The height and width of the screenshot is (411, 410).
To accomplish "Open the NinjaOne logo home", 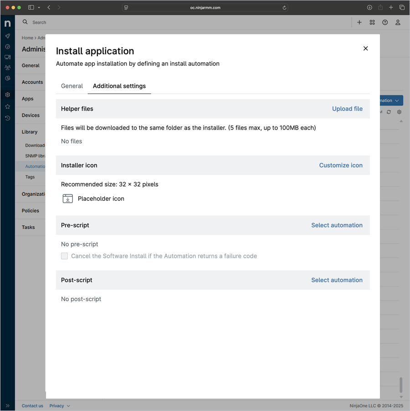I will [8, 23].
